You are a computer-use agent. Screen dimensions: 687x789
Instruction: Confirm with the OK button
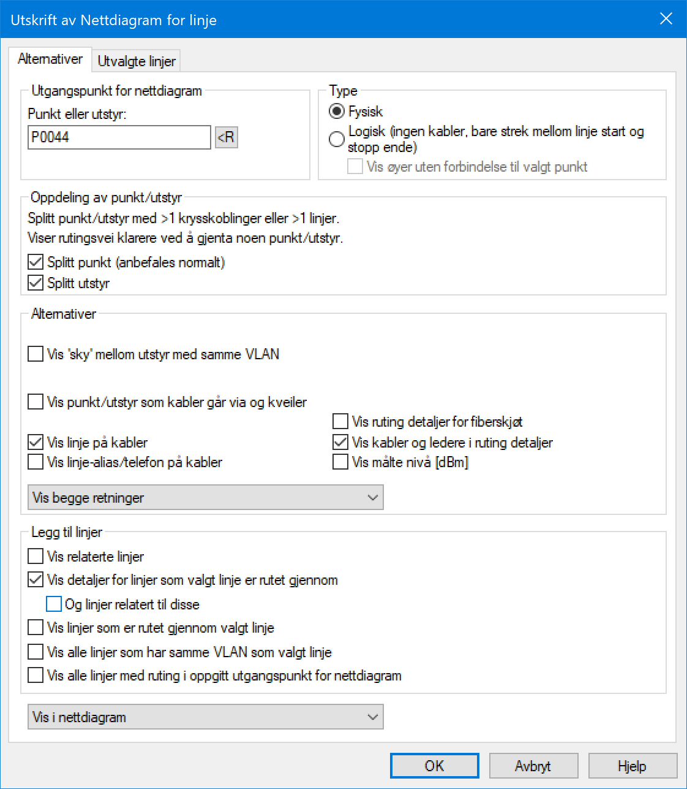coord(435,766)
